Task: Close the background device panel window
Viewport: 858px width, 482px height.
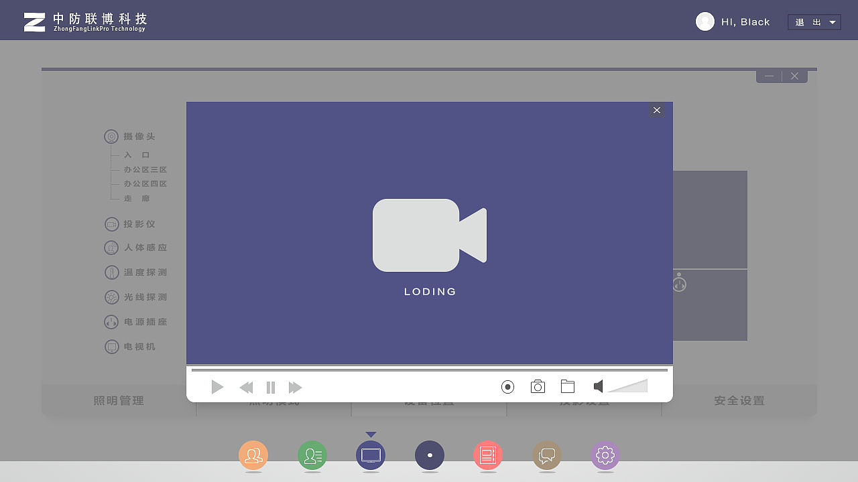Action: [794, 76]
